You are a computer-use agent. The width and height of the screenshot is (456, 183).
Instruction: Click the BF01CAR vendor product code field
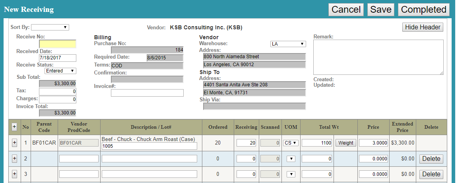[x=79, y=143]
